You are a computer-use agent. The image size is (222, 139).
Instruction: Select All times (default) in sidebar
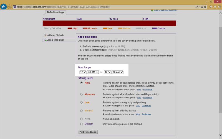[x=55, y=35]
